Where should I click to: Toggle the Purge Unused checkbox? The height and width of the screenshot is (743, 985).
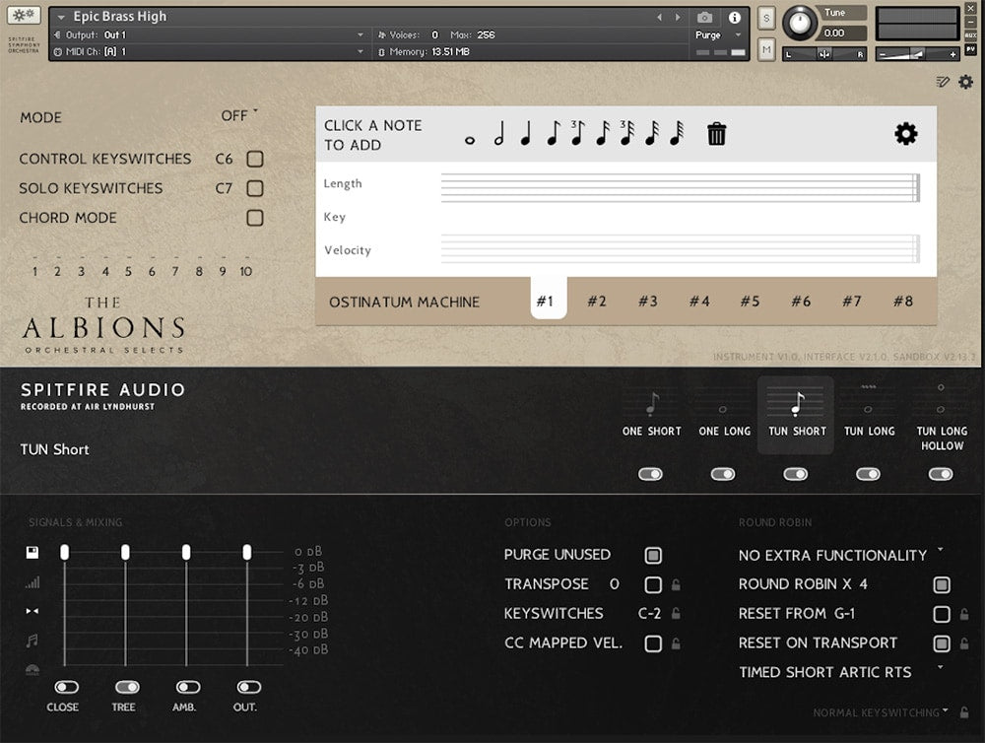click(x=652, y=555)
